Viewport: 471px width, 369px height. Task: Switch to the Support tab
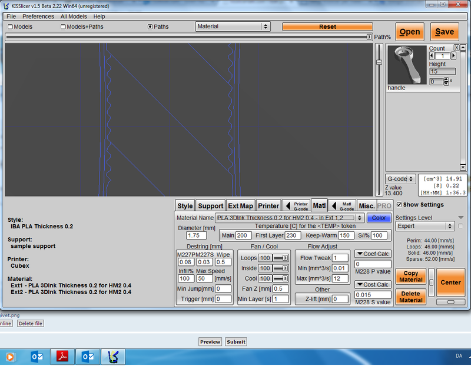coord(211,206)
